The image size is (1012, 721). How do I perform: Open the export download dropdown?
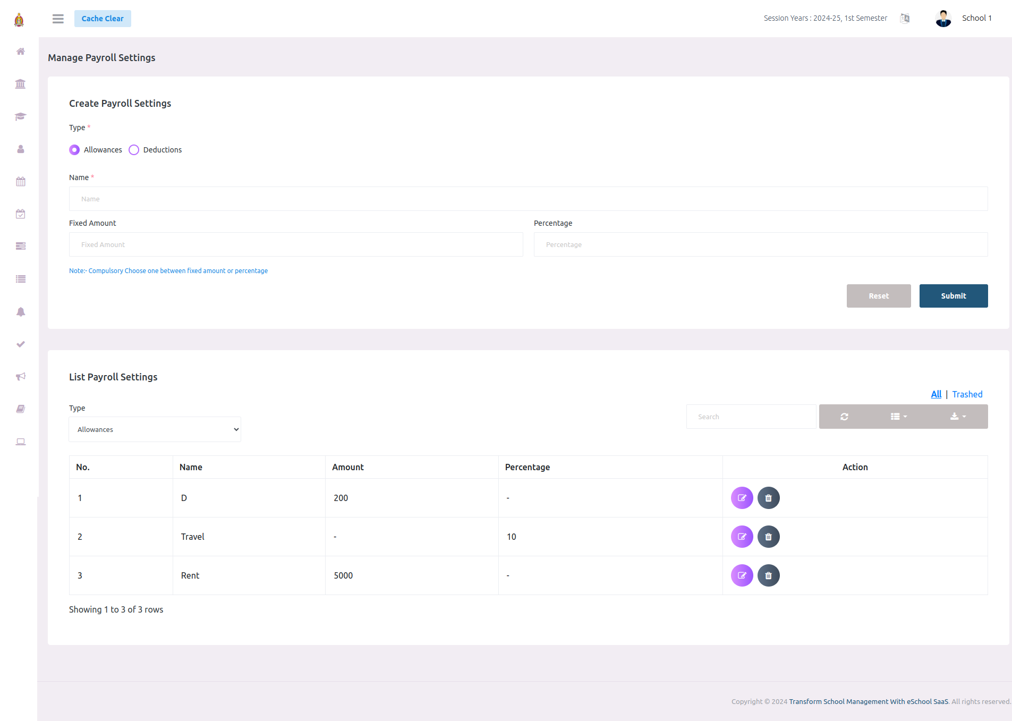958,417
